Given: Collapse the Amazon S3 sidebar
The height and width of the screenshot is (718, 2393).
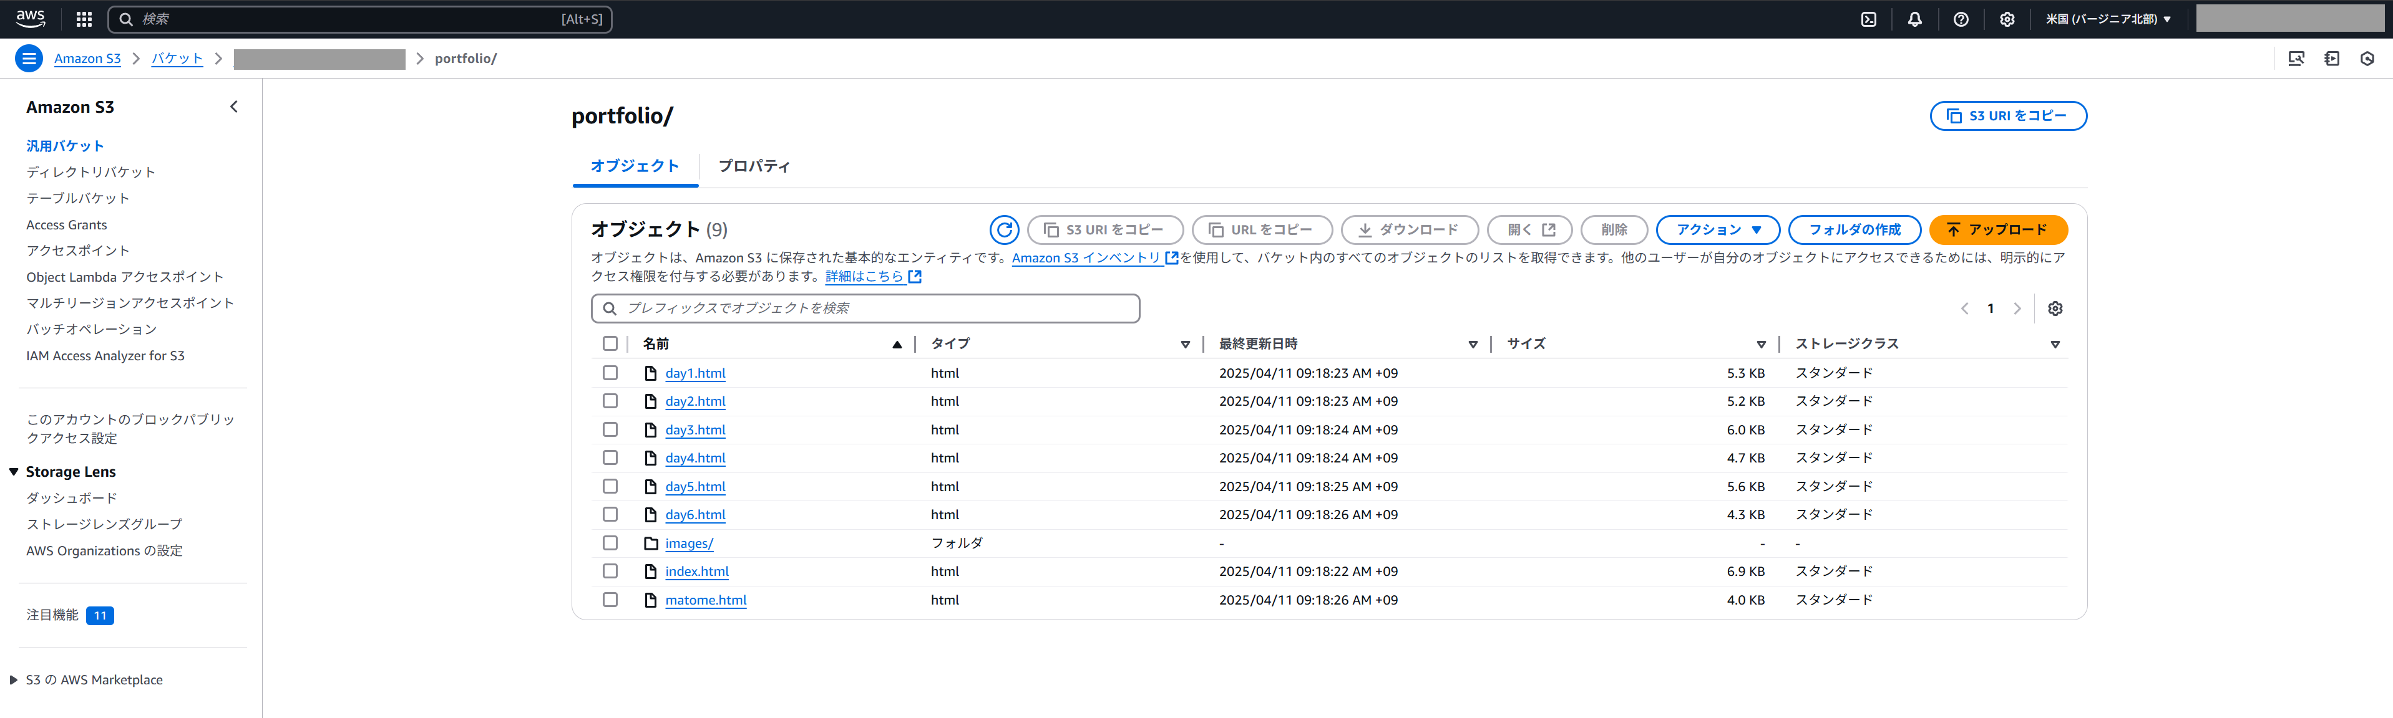Looking at the screenshot, I should 234,107.
